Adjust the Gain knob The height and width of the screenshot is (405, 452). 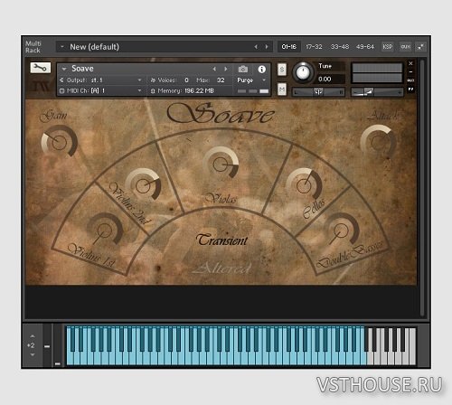[x=60, y=142]
